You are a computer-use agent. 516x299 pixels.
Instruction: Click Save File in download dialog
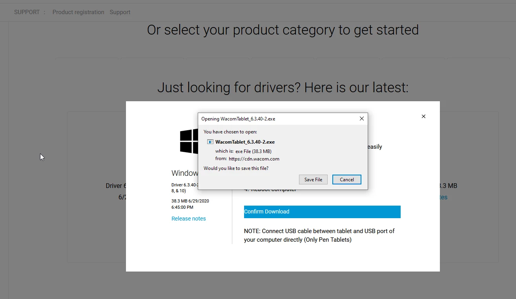pyautogui.click(x=313, y=179)
